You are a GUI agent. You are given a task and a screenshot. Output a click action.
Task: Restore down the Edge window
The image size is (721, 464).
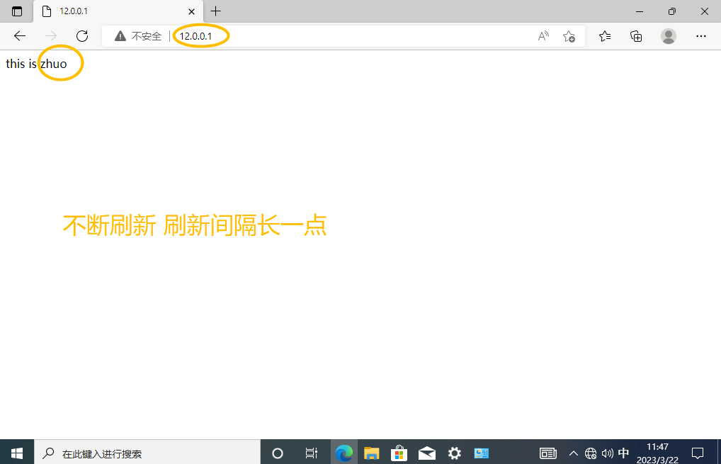[672, 11]
